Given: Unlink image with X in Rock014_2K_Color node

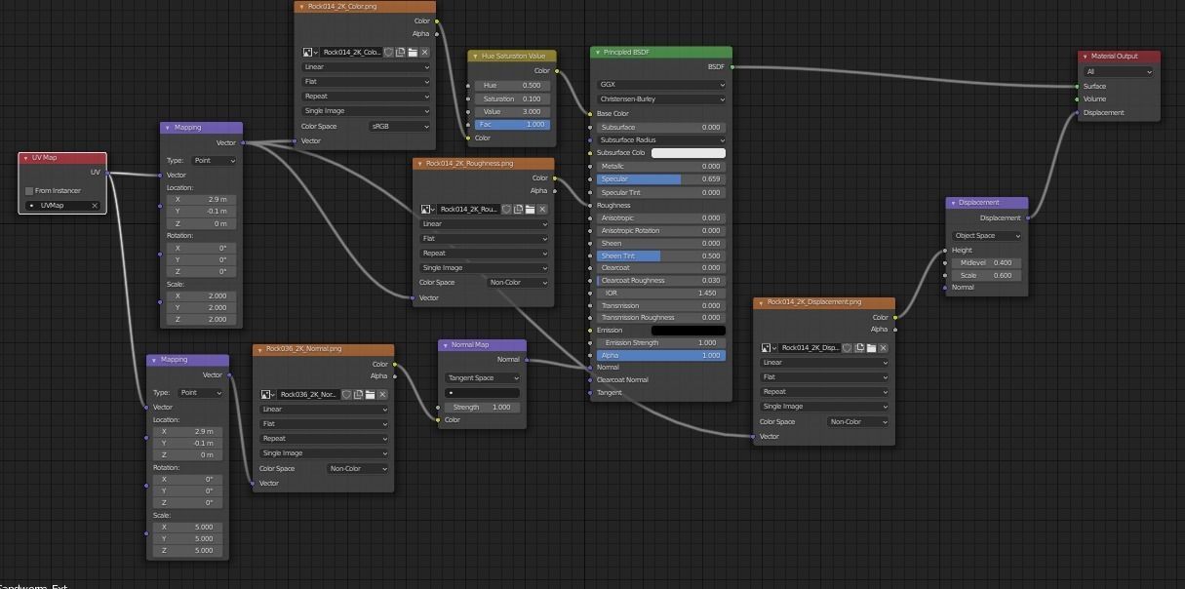Looking at the screenshot, I should tap(424, 52).
